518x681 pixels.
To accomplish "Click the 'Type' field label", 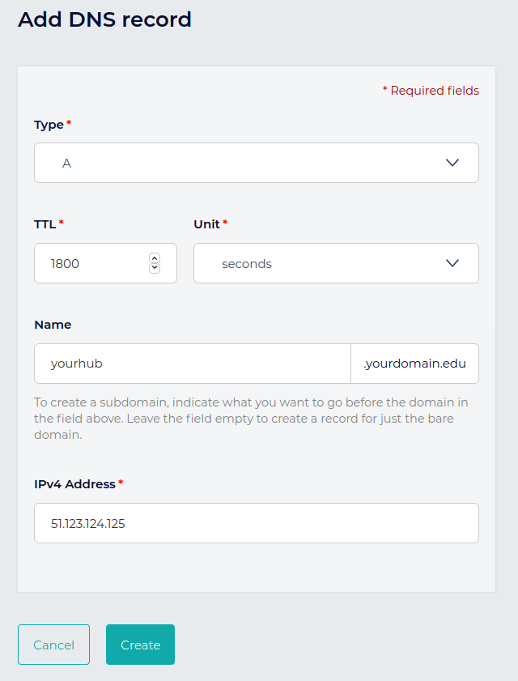I will coord(49,125).
